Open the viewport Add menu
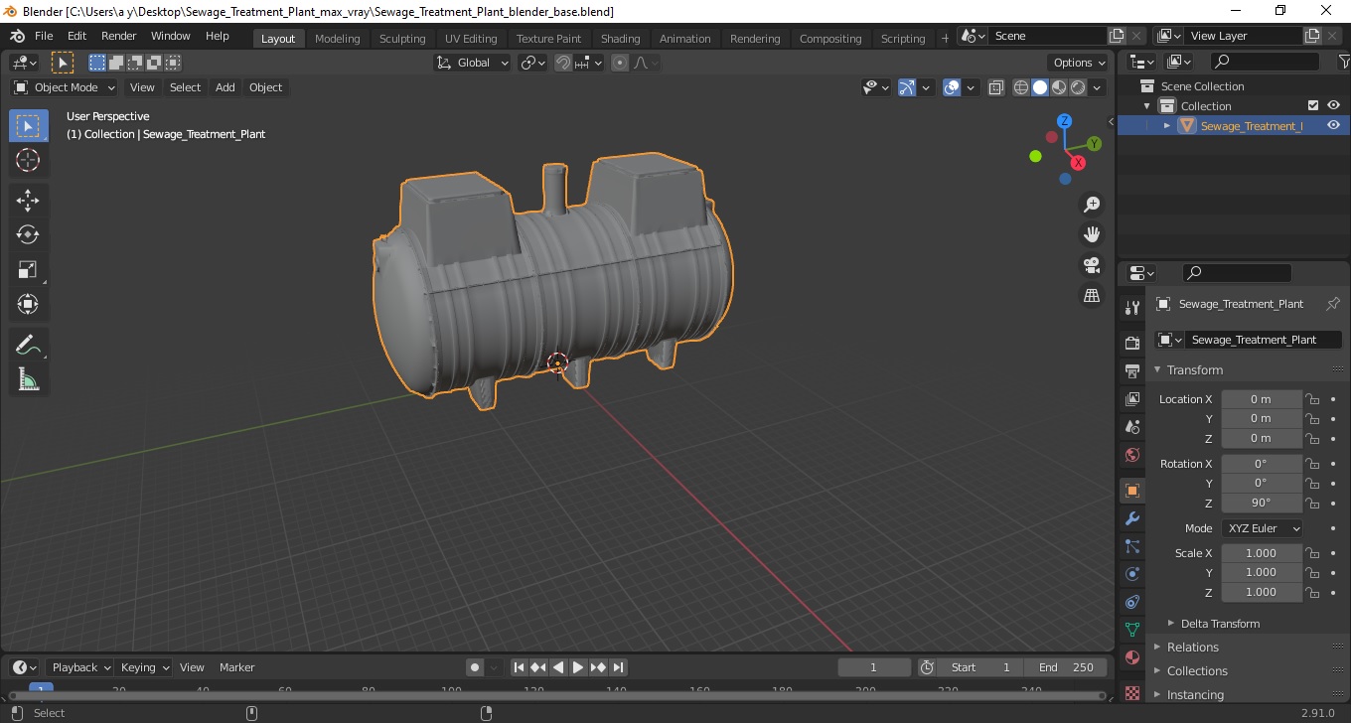1351x723 pixels. pyautogui.click(x=225, y=87)
